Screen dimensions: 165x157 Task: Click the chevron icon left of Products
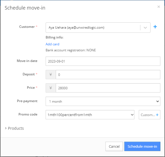[6, 128]
